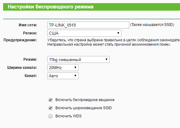The height and width of the screenshot is (128, 180).
Task: Open the Ширина канала dropdown showing 20MHz
Action: click(x=63, y=68)
